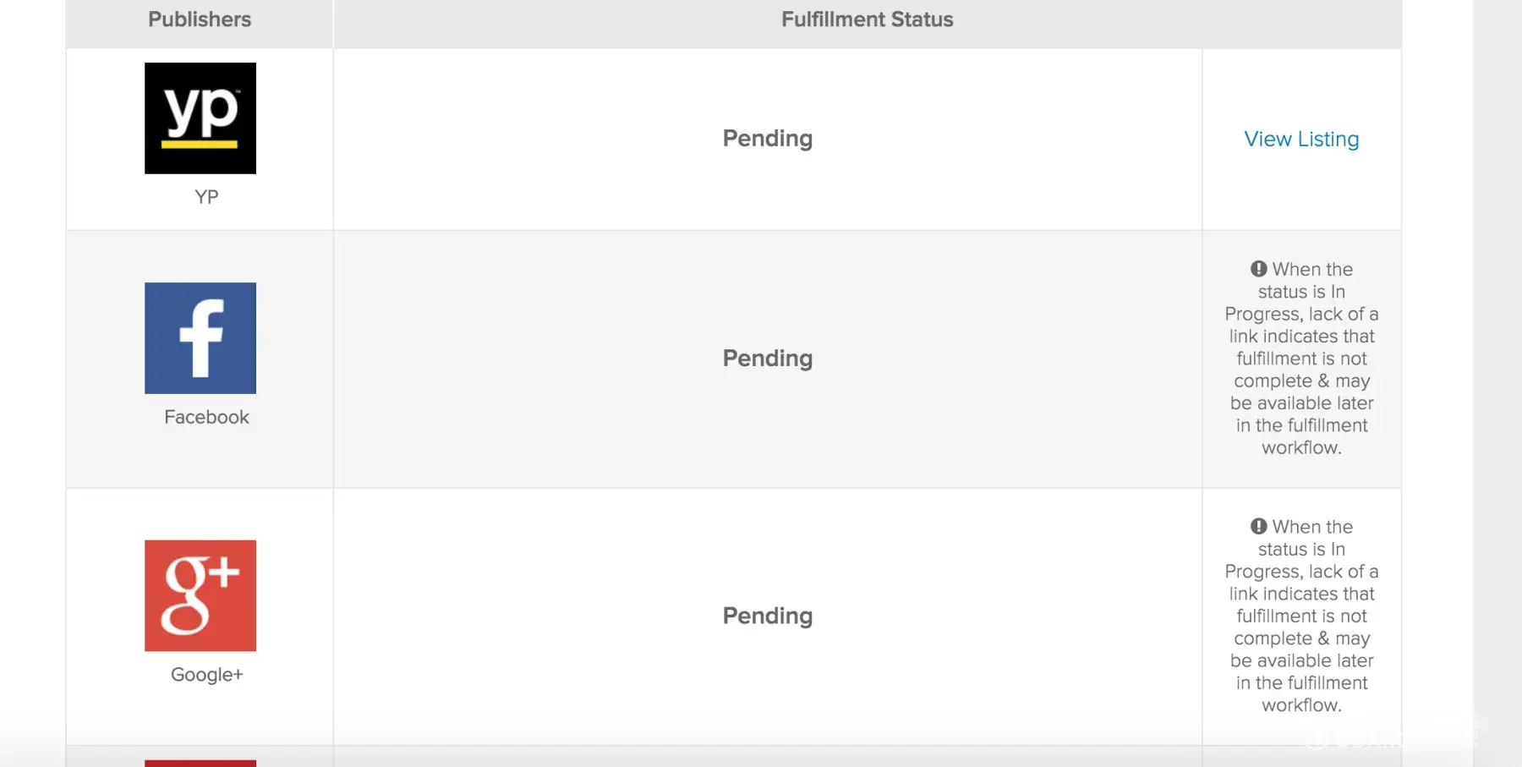1522x767 pixels.
Task: Click the YP publisher logo
Action: 200,118
